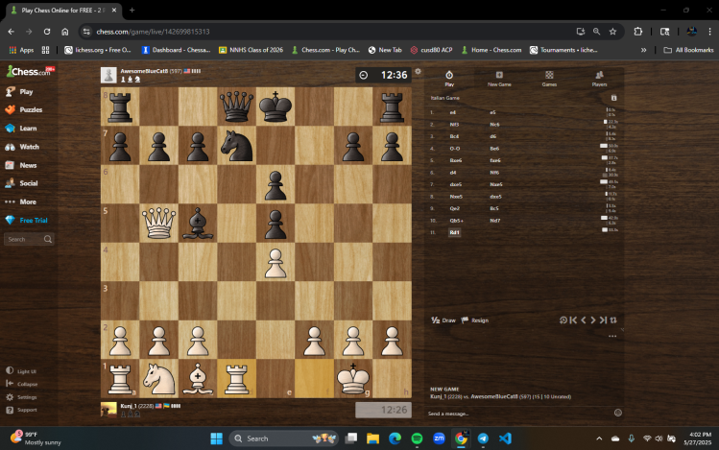Viewport: 719px width, 450px height.
Task: Select move Rd1 in the move list
Action: [454, 232]
